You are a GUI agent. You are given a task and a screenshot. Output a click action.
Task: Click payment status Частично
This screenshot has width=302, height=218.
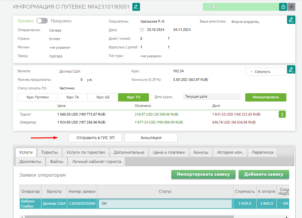click(67, 88)
